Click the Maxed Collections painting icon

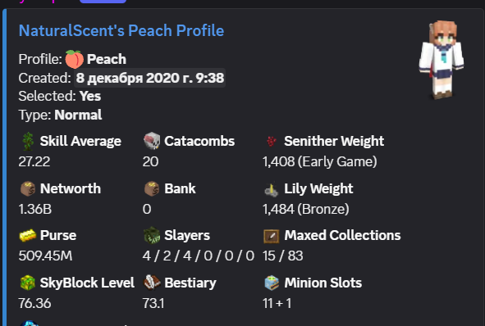(272, 236)
